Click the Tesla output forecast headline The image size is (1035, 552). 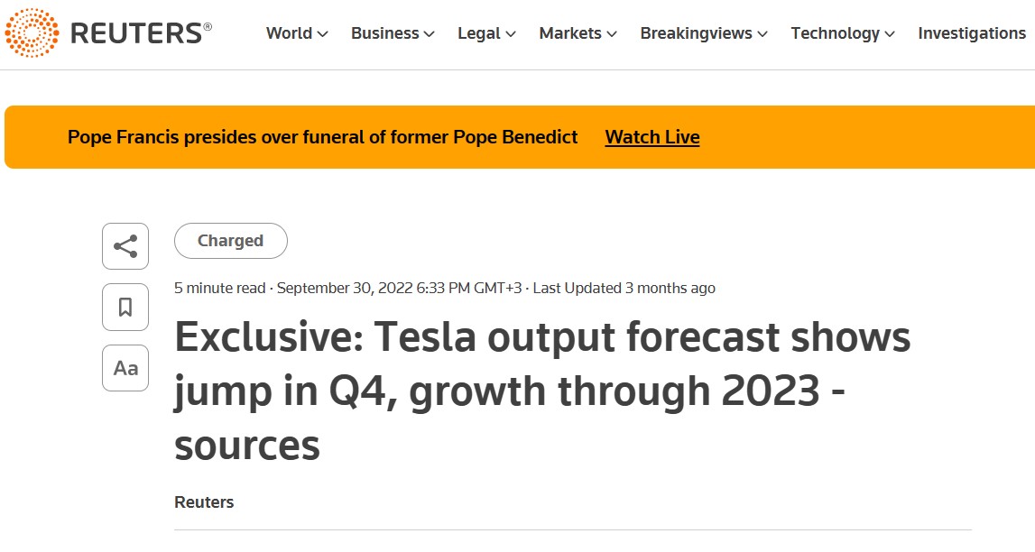[x=541, y=391]
